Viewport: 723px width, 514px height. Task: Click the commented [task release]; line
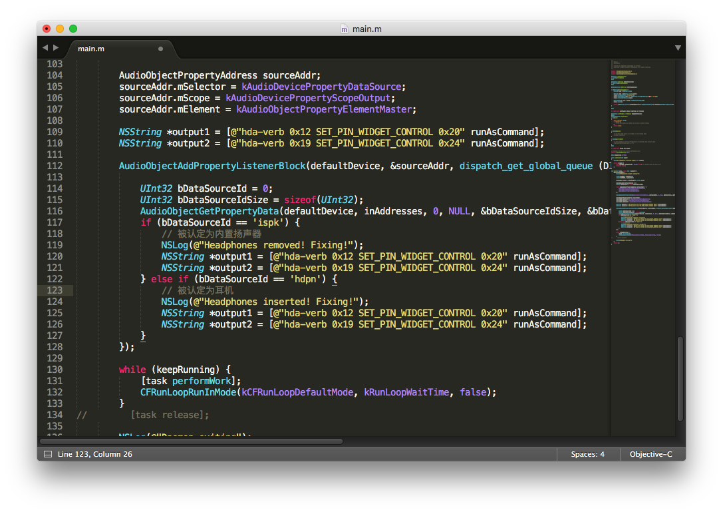[170, 415]
